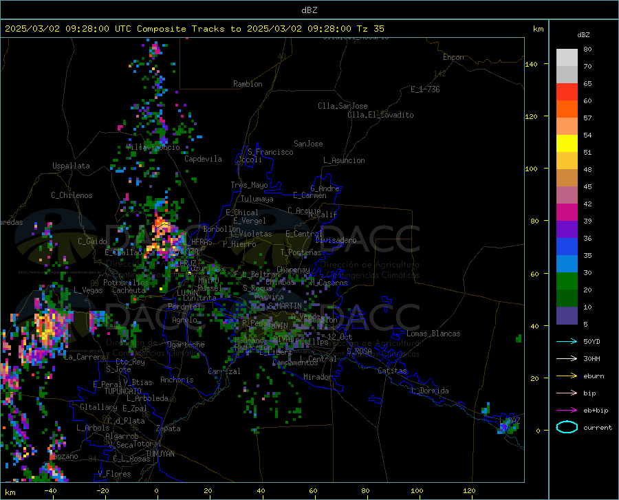Click the Villavicencio map label
Viewport: 619px width, 500px height.
pyautogui.click(x=153, y=147)
